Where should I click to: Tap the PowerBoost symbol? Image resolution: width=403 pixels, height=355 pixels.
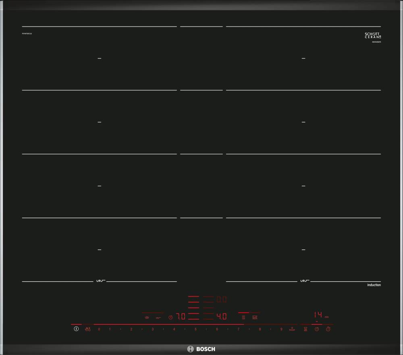292,329
